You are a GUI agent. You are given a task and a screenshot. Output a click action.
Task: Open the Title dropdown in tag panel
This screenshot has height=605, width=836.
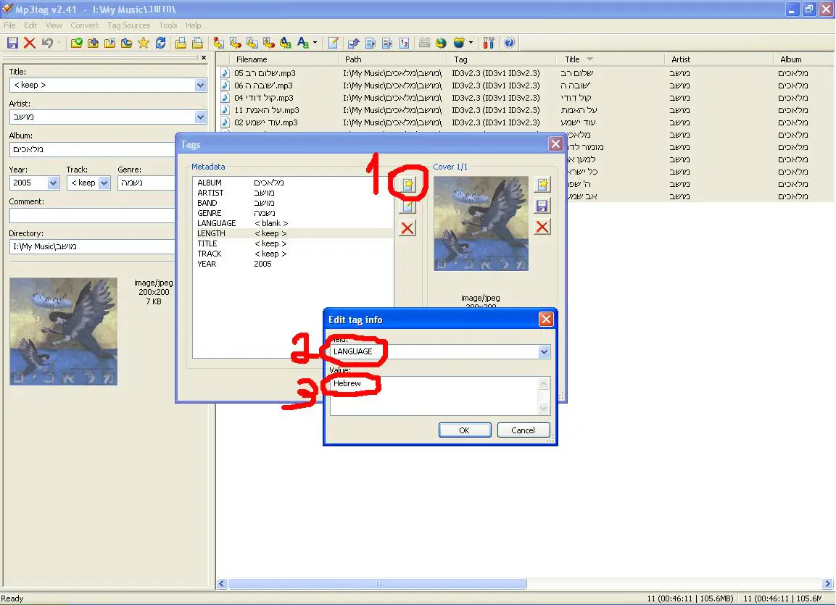pyautogui.click(x=201, y=85)
